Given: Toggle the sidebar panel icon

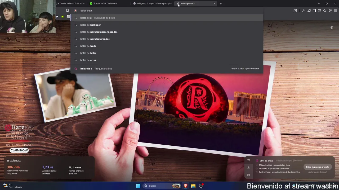Looking at the screenshot, I should click(314, 11).
